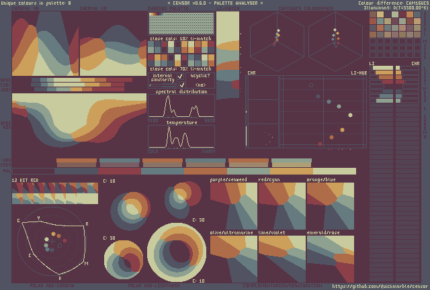Click the 'CAM16UCS COLOURSPACE' heading

pyautogui.click(x=306, y=9)
